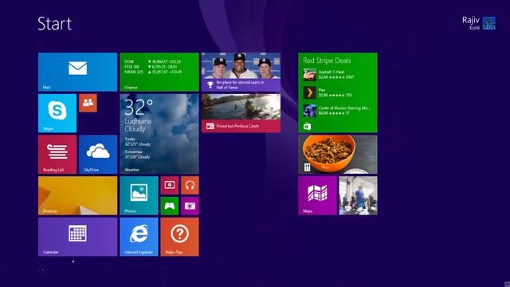Viewport: 510px width, 287px height.
Task: Open the Weather tile showing Ludhiana
Action: (x=159, y=134)
